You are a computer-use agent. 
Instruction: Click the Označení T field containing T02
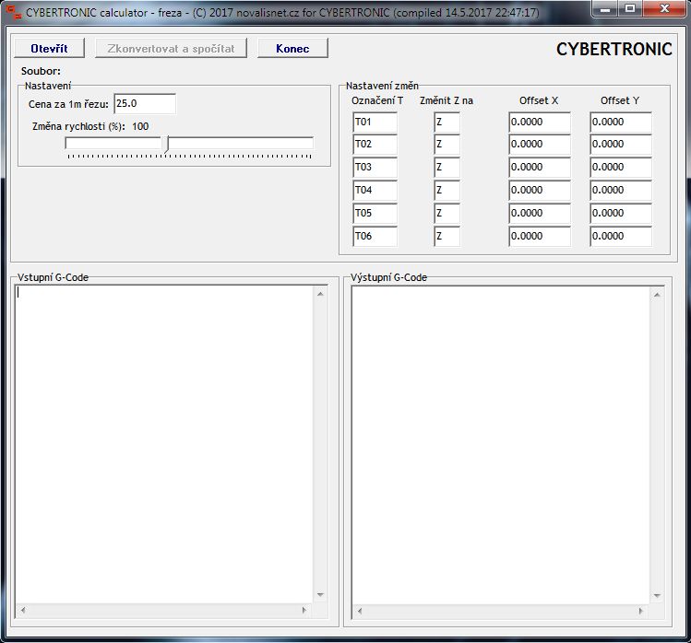(375, 145)
